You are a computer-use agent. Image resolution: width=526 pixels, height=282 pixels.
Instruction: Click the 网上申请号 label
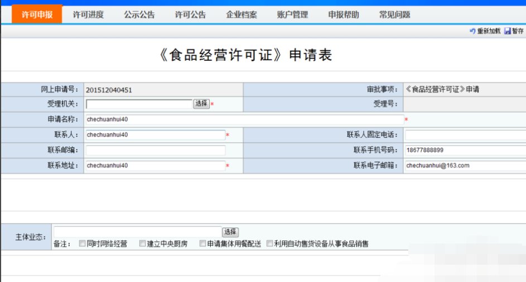click(59, 89)
